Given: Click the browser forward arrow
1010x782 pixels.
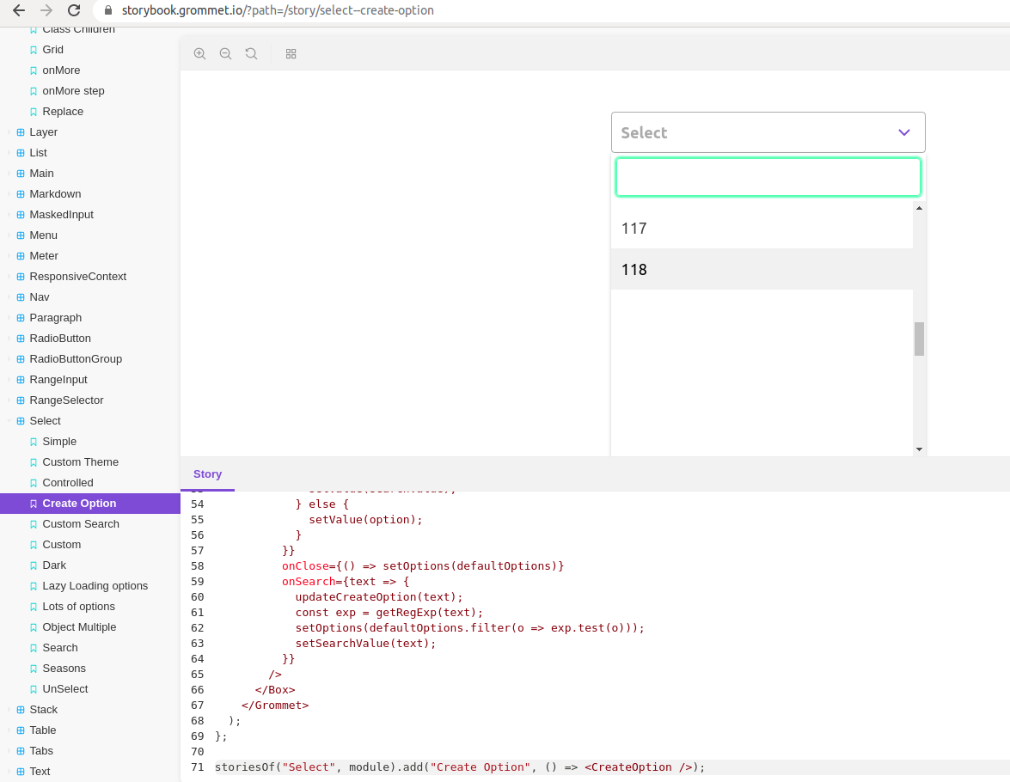Looking at the screenshot, I should point(46,10).
